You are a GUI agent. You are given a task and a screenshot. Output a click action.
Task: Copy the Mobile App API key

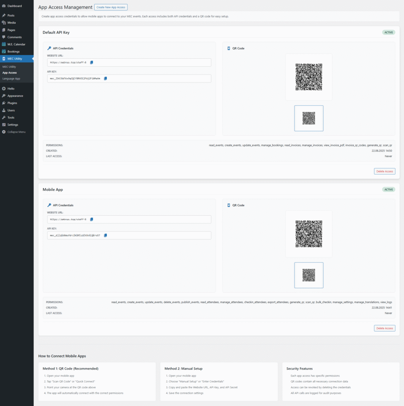click(106, 236)
